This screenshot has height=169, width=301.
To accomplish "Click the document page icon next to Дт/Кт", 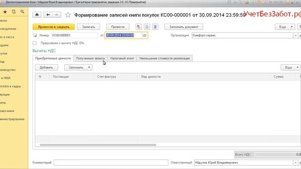I will pyautogui.click(x=147, y=27).
